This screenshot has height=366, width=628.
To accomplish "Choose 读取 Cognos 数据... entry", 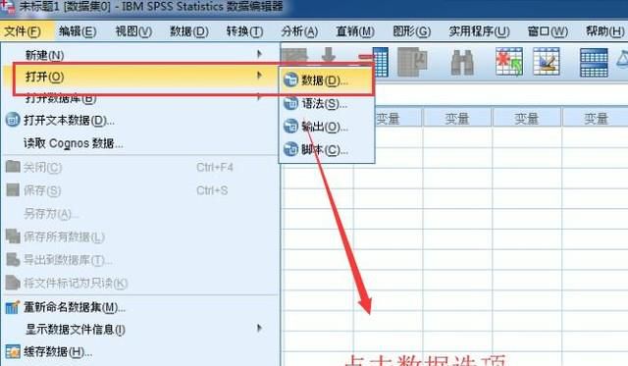I will tap(140, 143).
